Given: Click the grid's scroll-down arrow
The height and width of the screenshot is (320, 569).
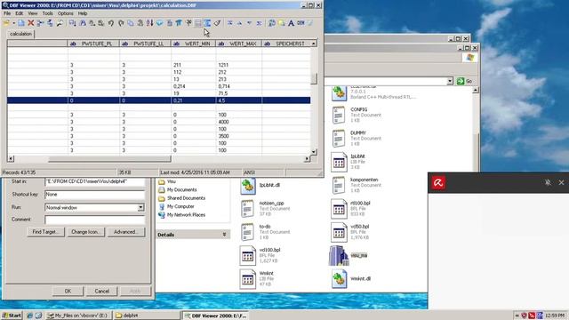Looking at the screenshot, I should coord(314,152).
